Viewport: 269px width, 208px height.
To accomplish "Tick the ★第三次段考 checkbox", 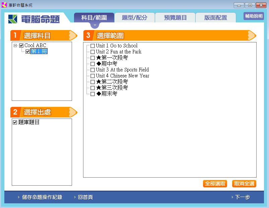I will tap(93, 88).
